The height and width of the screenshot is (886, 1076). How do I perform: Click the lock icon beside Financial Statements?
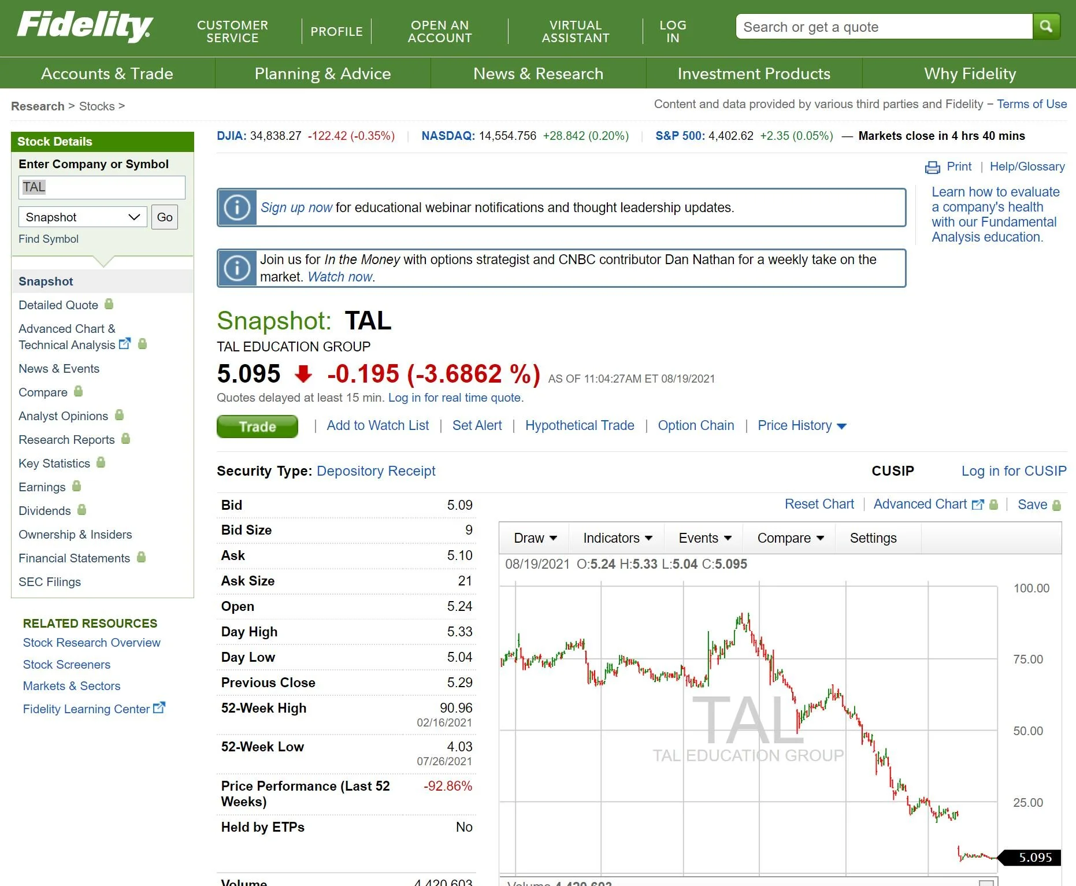click(x=142, y=557)
